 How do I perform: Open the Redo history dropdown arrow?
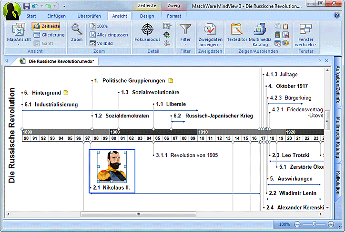pos(54,6)
